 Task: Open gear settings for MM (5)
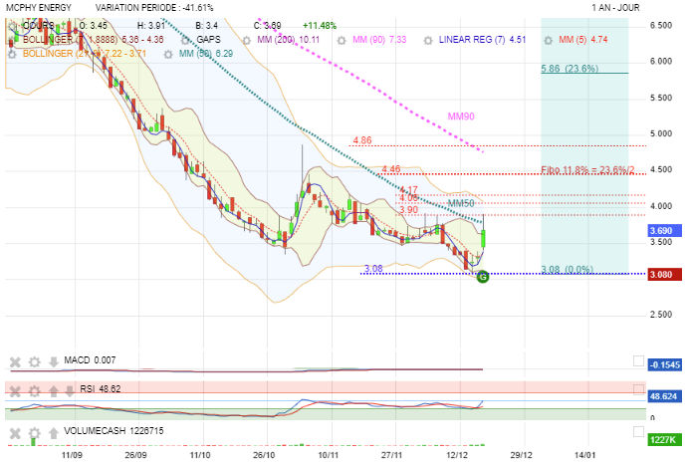click(549, 40)
